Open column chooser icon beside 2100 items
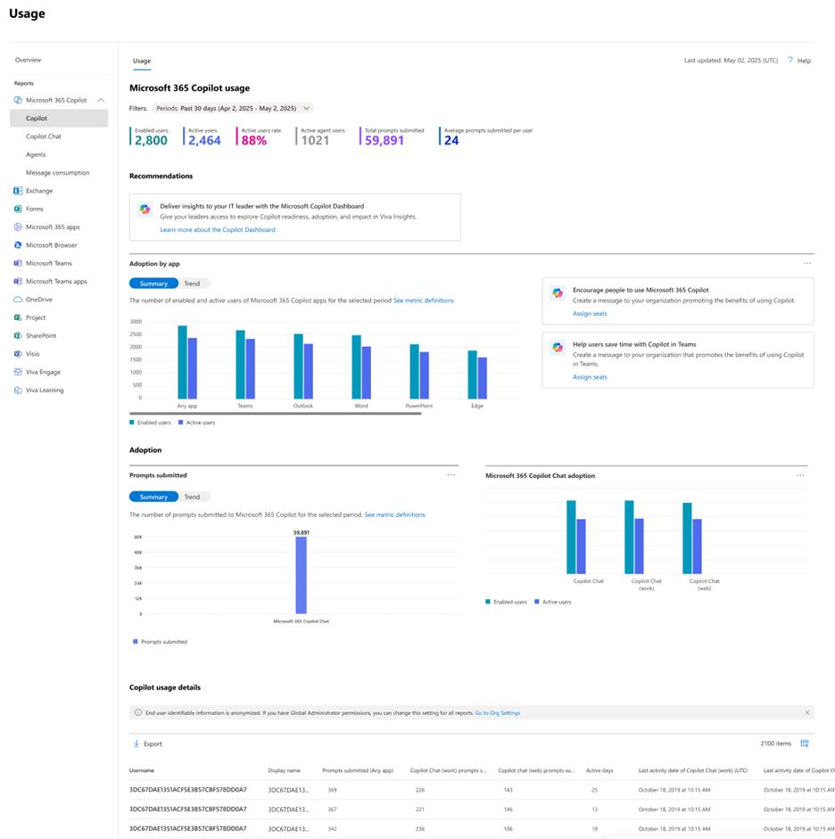This screenshot has width=835, height=839. click(x=805, y=744)
